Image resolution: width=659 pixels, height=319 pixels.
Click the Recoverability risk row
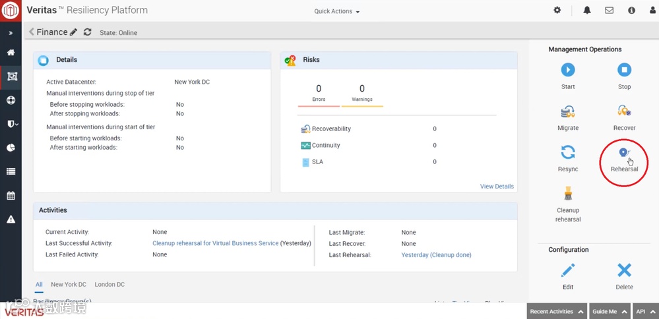point(370,129)
